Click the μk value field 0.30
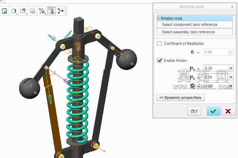Viewport: 238px width, 158px height. tap(216, 77)
